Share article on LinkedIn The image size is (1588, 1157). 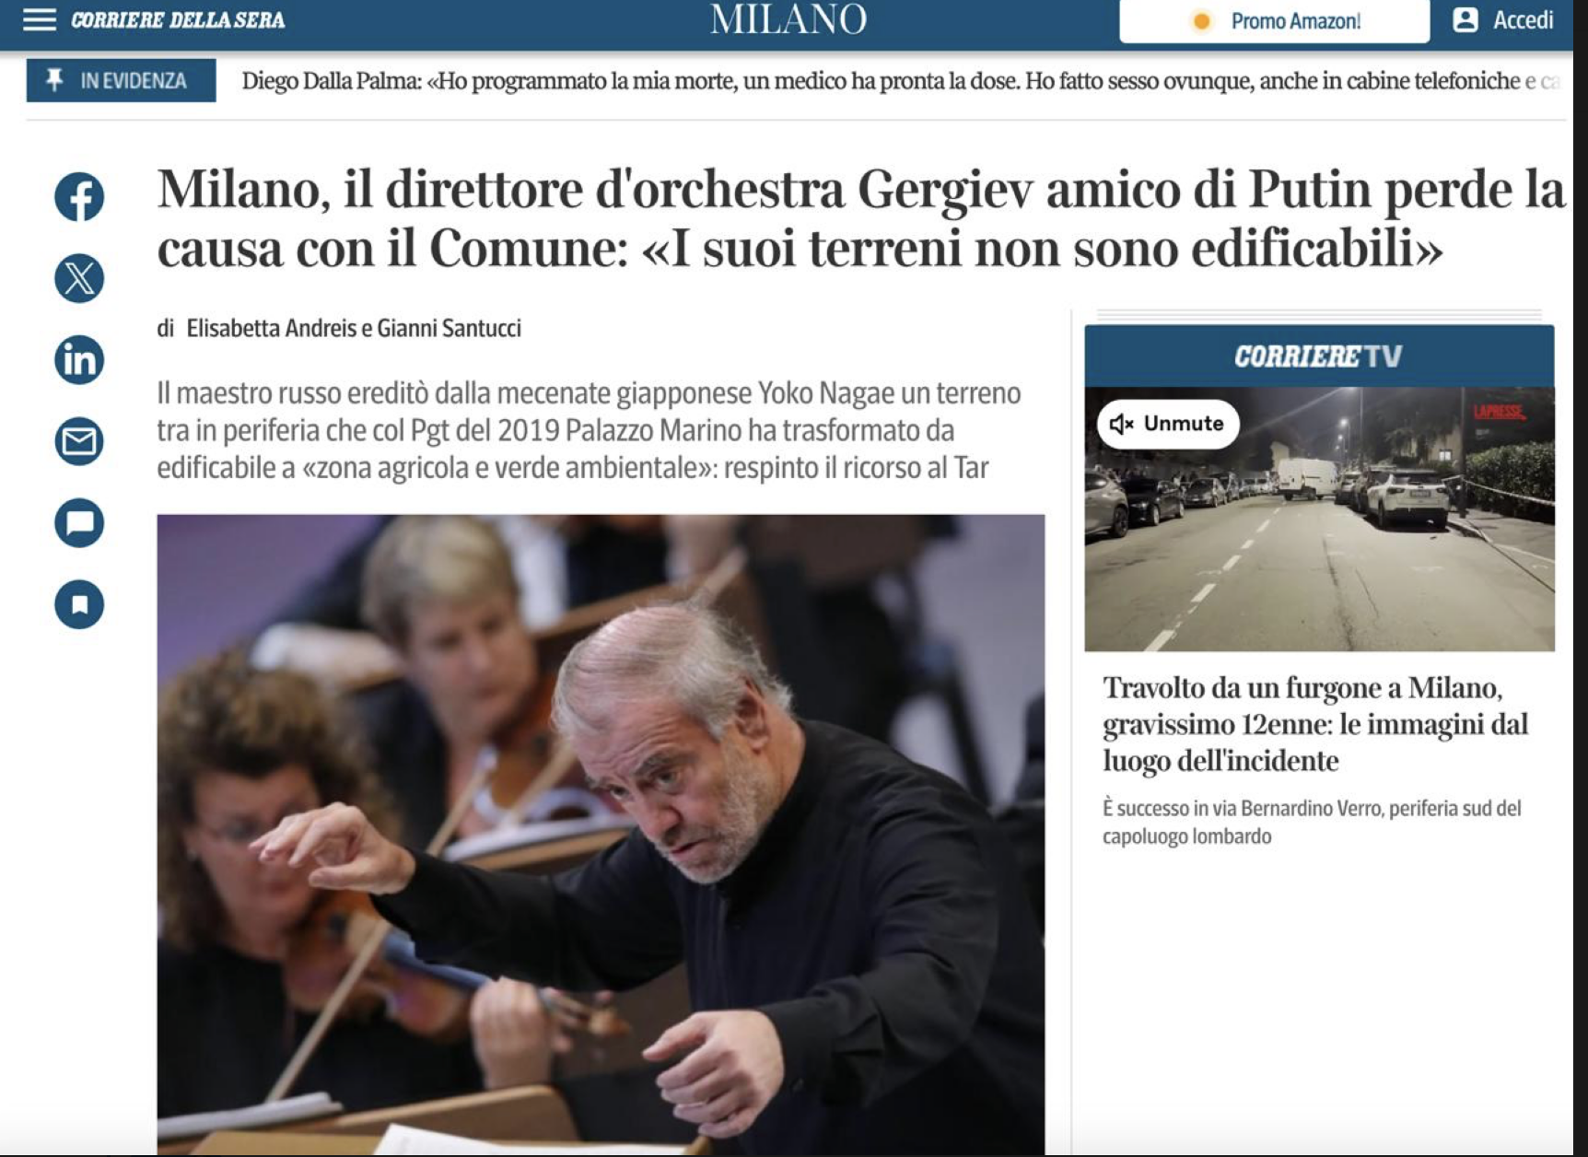79,359
